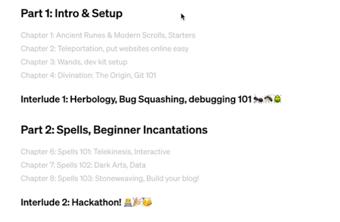Screen dimensions: 340x222
Task: Click the green beetle emoji
Action: (x=277, y=99)
